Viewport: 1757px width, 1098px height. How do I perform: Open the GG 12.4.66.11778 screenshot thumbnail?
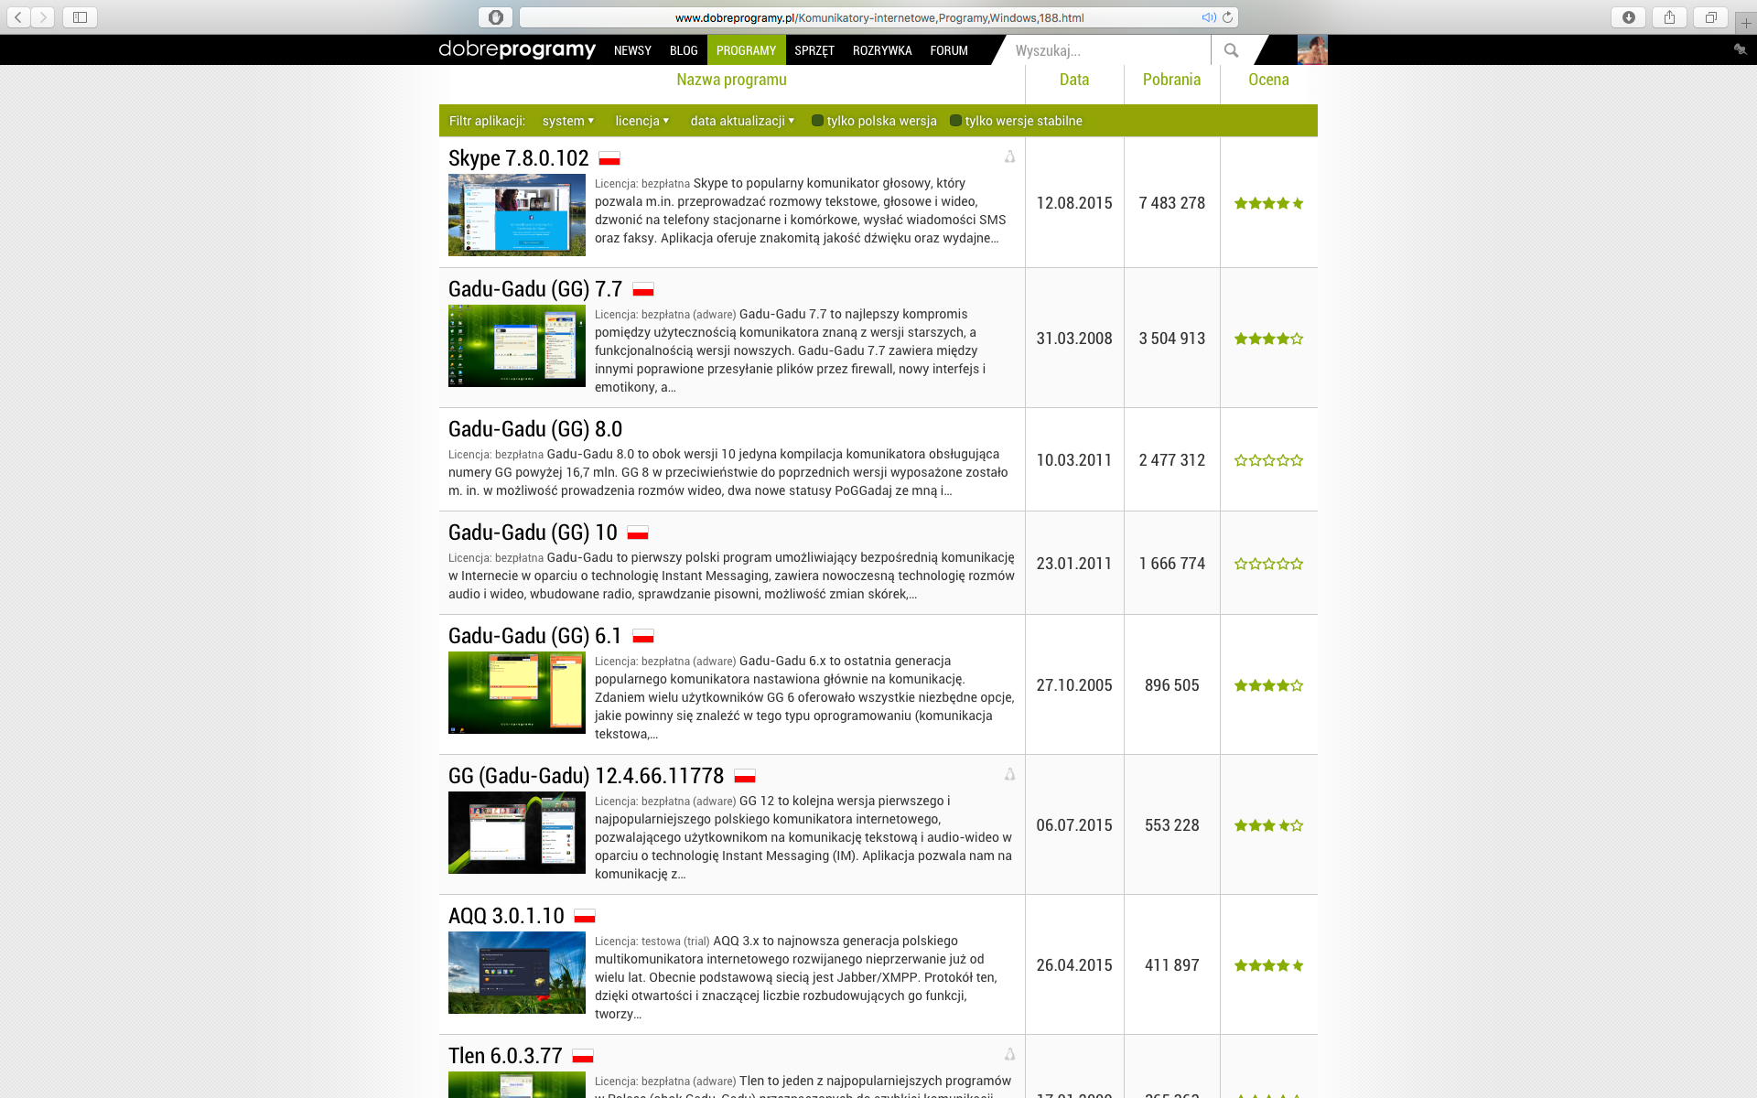tap(517, 833)
